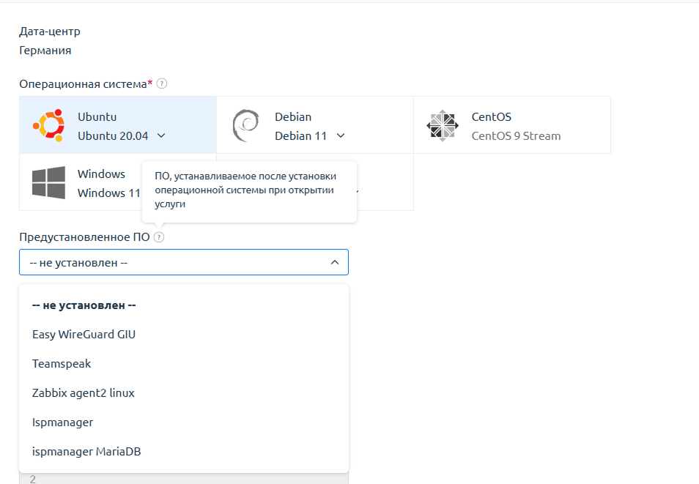Click the Debian swirl logo
The width and height of the screenshot is (699, 484).
point(245,126)
